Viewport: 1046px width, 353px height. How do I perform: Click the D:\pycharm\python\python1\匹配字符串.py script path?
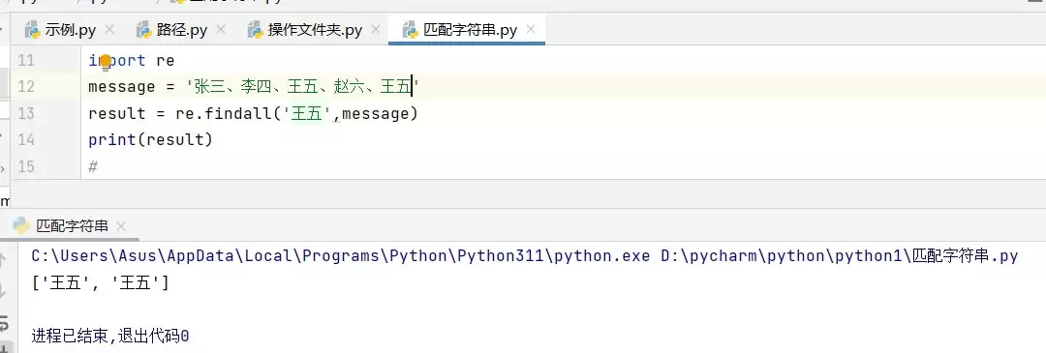click(x=839, y=256)
